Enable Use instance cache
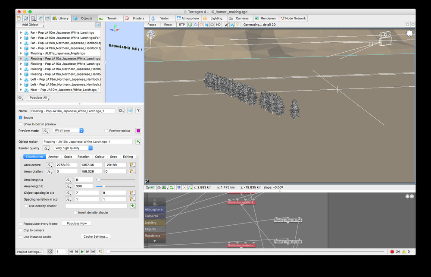The height and width of the screenshot is (277, 431). (x=20, y=237)
